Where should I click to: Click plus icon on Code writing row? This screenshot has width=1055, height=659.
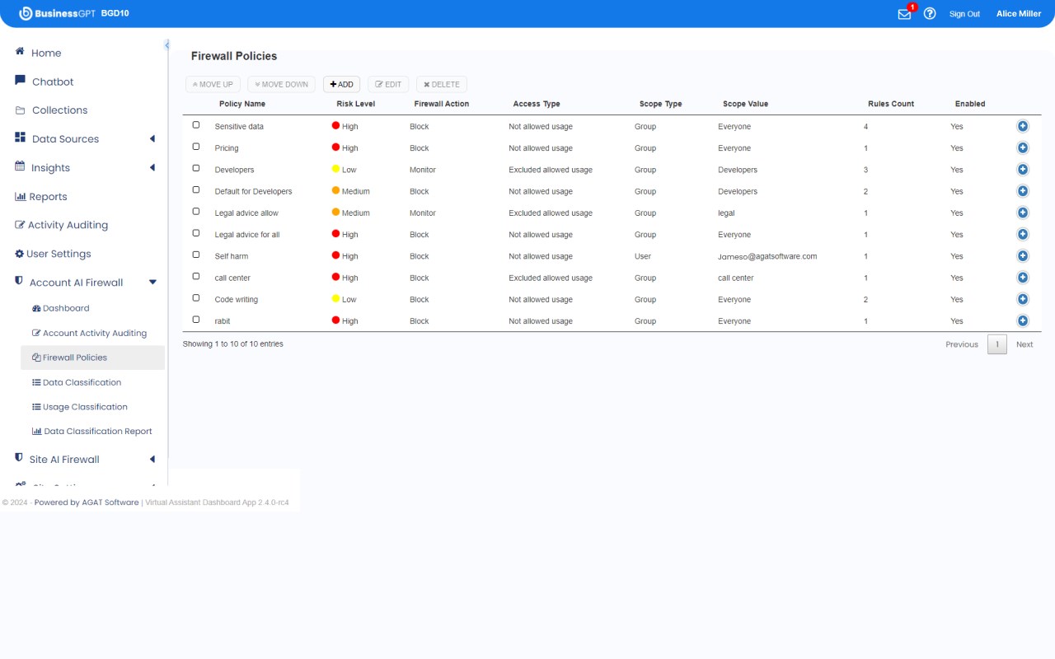[x=1023, y=299]
